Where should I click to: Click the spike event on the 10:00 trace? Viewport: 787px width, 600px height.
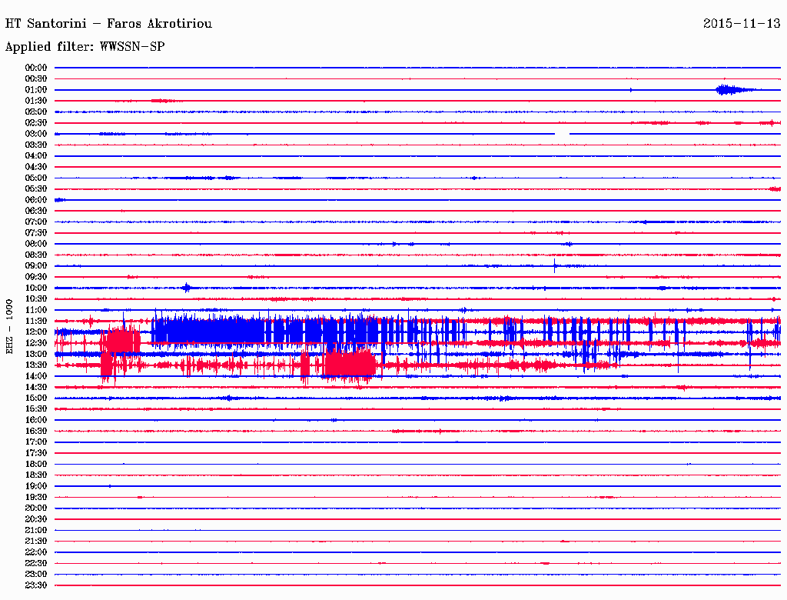click(187, 288)
